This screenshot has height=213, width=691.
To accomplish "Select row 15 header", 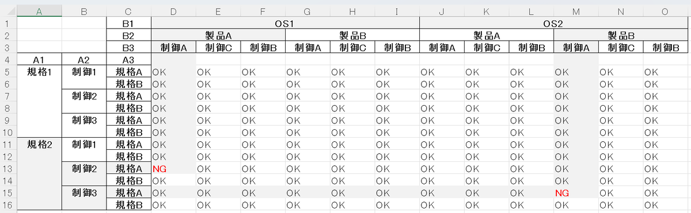I will (9, 192).
